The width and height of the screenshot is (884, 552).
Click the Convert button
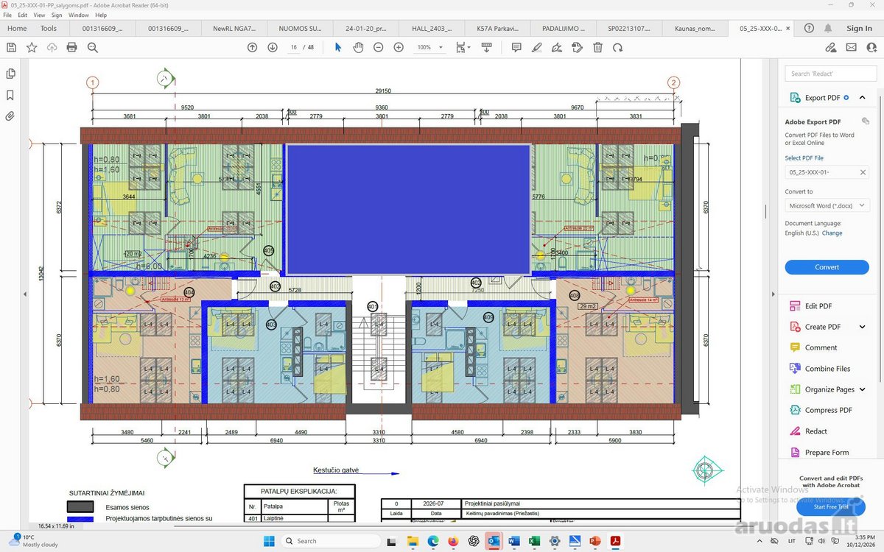(x=827, y=267)
